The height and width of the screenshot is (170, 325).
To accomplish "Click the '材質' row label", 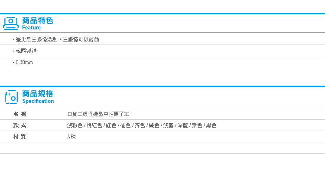I will (x=19, y=137).
